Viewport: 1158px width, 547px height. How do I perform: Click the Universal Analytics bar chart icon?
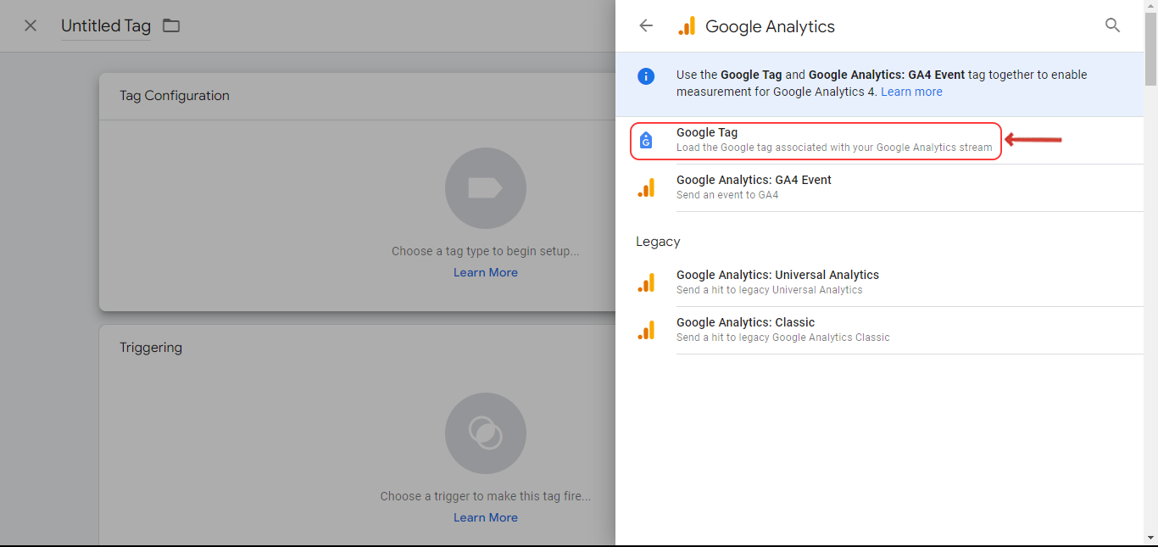[x=646, y=282]
